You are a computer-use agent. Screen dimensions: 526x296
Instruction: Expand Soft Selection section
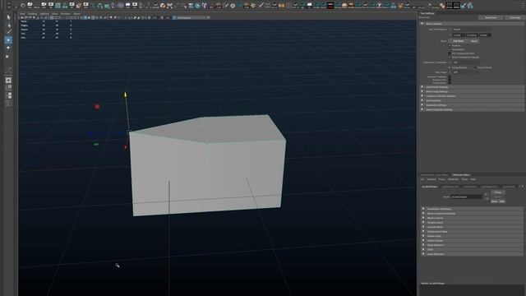[473, 100]
